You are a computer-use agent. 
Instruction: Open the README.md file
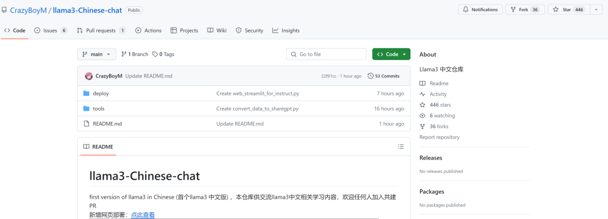[x=108, y=124]
